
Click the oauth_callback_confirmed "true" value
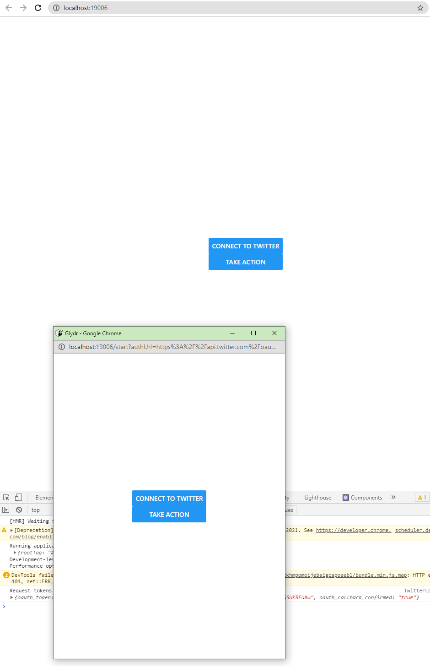pyautogui.click(x=407, y=597)
